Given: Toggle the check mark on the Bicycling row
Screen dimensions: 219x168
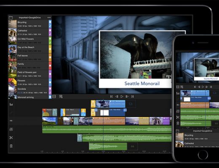Looking at the screenshot, I should pyautogui.click(x=50, y=26).
